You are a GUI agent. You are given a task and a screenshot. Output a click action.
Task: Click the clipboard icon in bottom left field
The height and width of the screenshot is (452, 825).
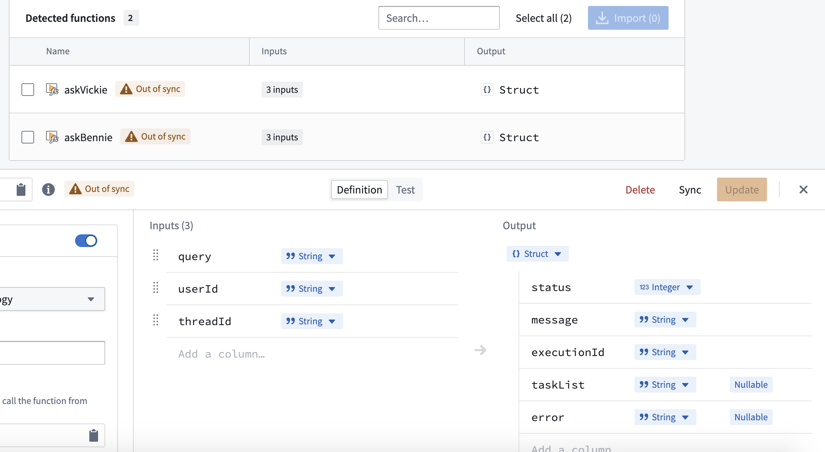click(x=94, y=435)
